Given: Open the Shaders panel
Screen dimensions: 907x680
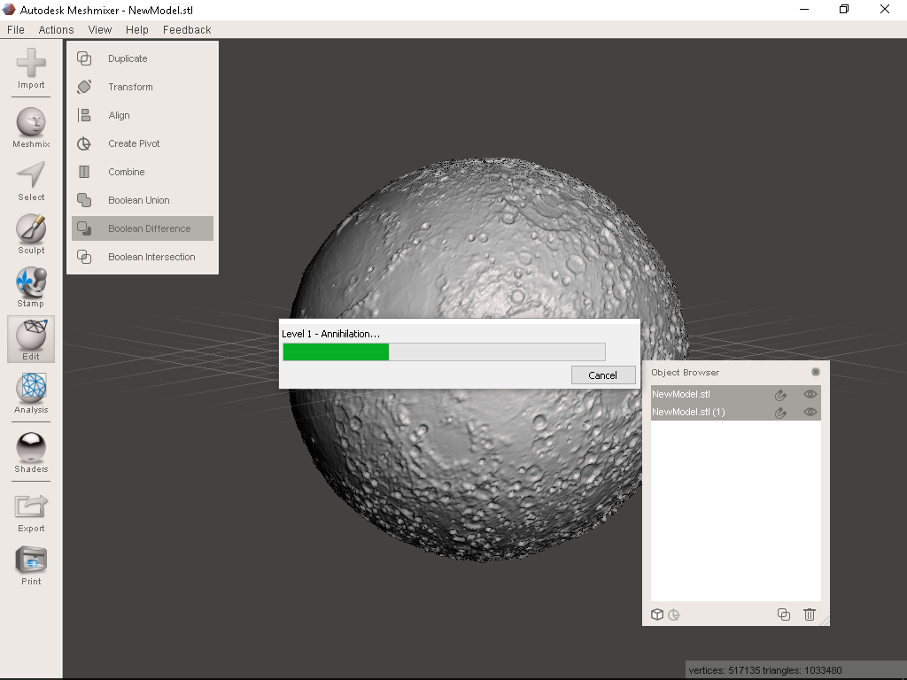Looking at the screenshot, I should click(x=30, y=447).
